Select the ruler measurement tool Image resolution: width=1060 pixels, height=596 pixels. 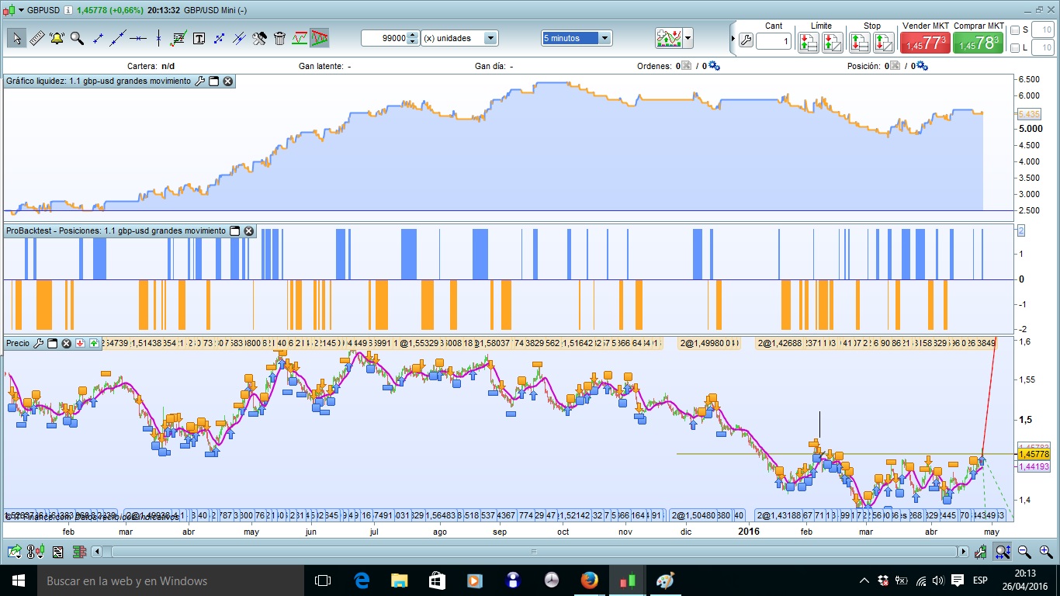coord(36,38)
